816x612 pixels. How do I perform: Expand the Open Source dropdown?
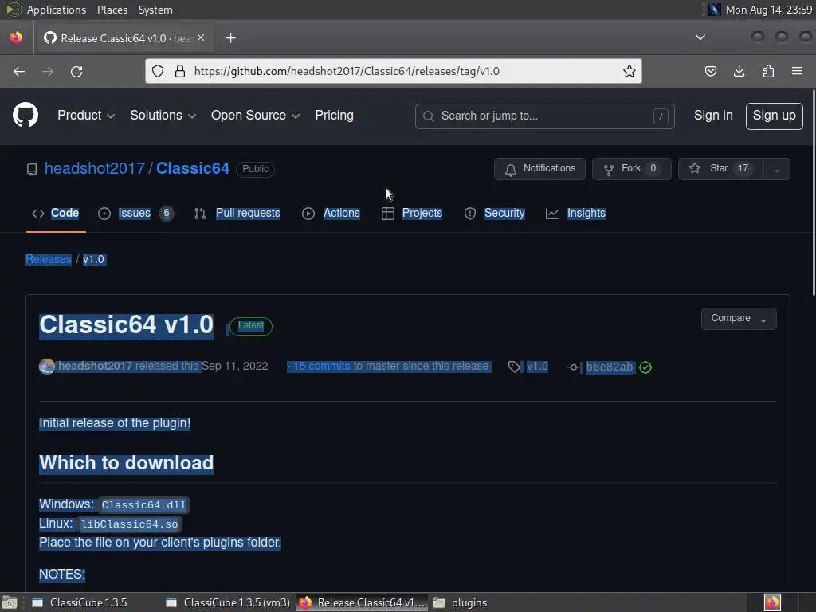[255, 115]
